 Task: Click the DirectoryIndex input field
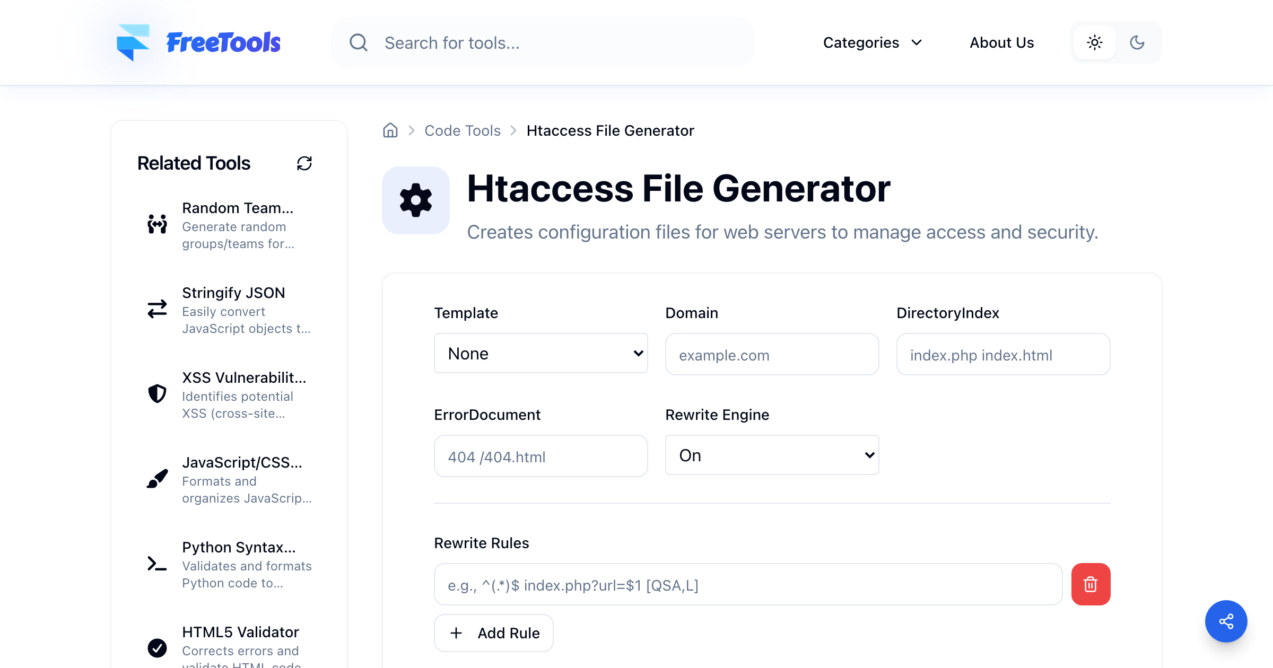pos(1004,354)
